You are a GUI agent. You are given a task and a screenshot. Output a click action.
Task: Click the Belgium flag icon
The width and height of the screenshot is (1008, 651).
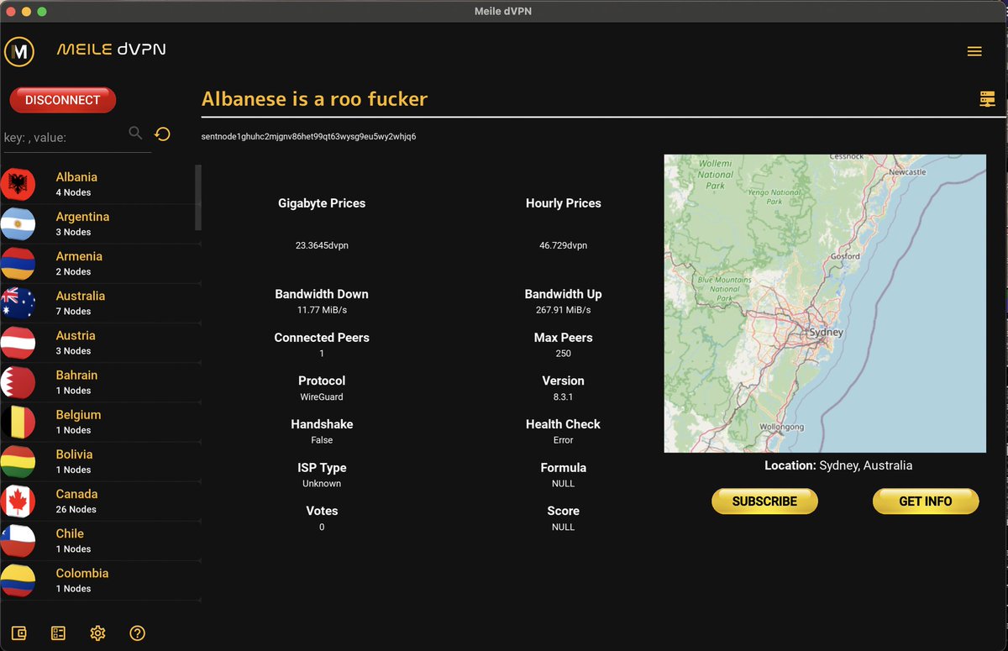coord(18,422)
